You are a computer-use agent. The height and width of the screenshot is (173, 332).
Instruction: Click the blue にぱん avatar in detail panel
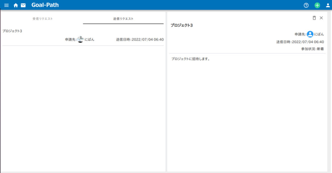(310, 34)
